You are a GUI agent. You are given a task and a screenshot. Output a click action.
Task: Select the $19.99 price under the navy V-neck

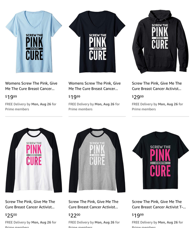click(74, 97)
